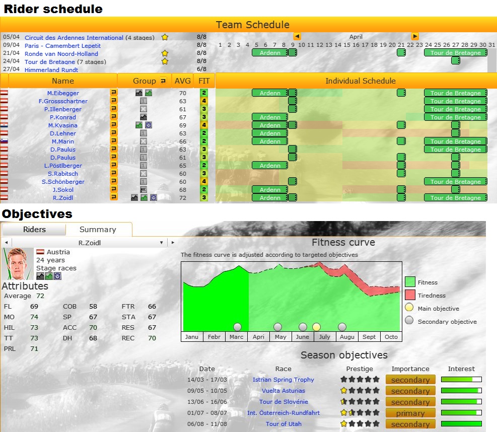Open the R.Zoidl rider selection dropdown
Screen dimensions: 497x432
(162, 243)
